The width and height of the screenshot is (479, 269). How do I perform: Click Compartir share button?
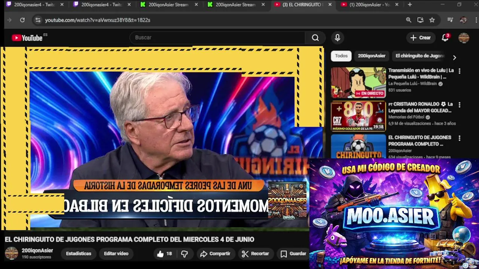point(215,254)
